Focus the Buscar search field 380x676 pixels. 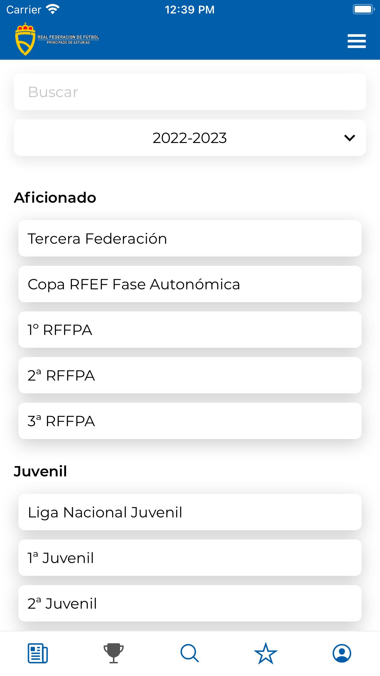(x=190, y=92)
